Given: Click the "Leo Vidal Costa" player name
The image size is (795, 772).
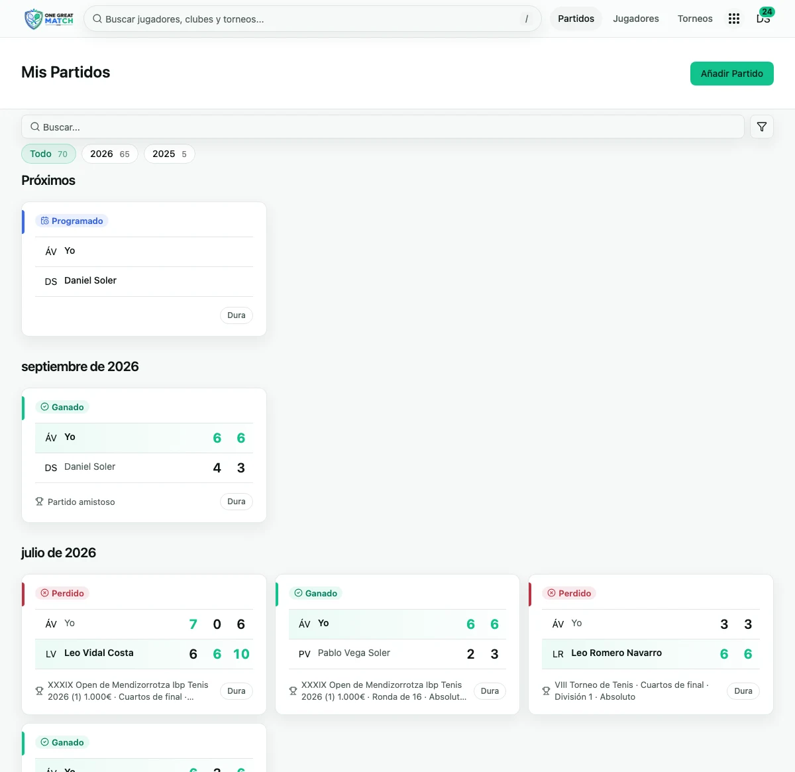Looking at the screenshot, I should click(99, 653).
